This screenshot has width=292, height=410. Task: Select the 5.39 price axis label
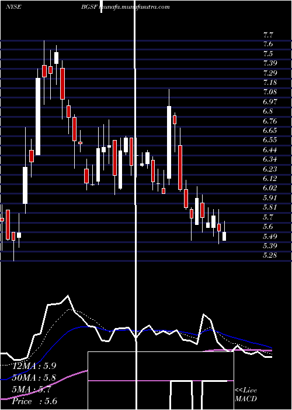point(270,246)
